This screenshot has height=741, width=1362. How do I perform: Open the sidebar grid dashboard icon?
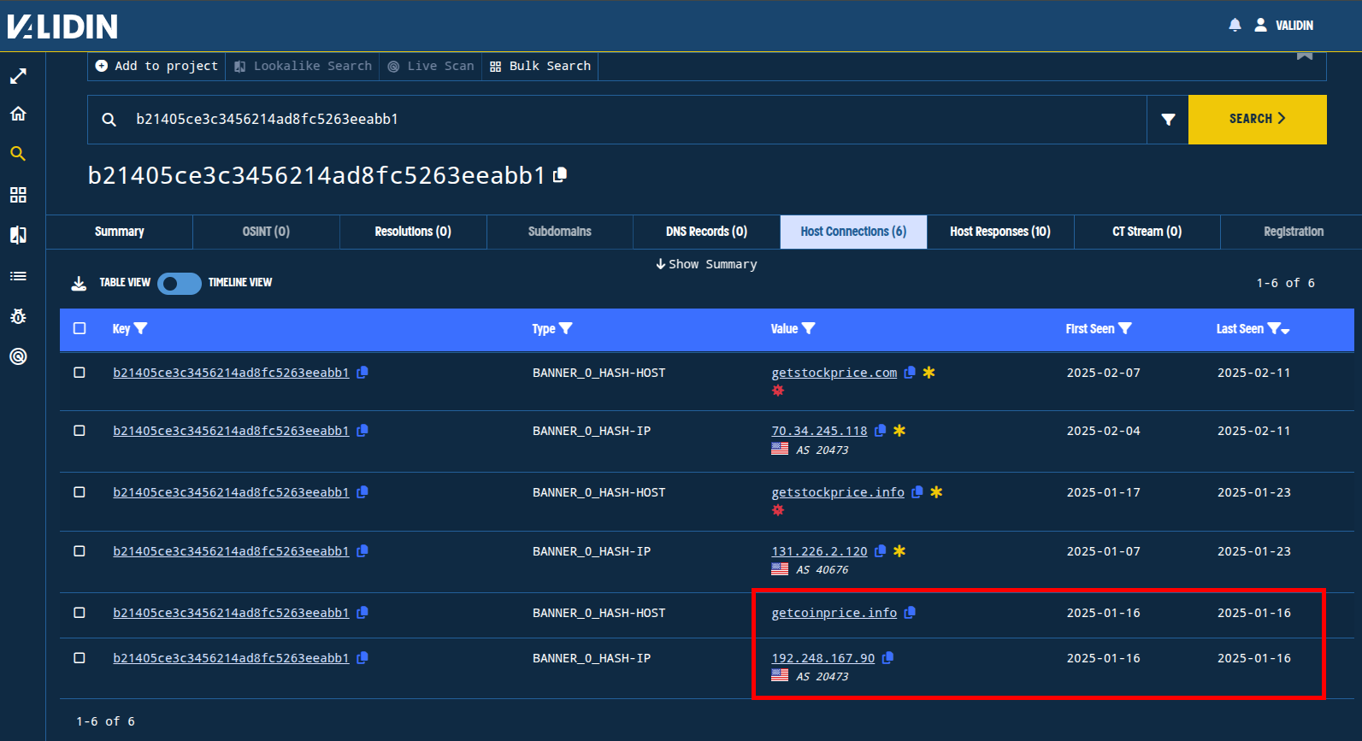click(18, 195)
